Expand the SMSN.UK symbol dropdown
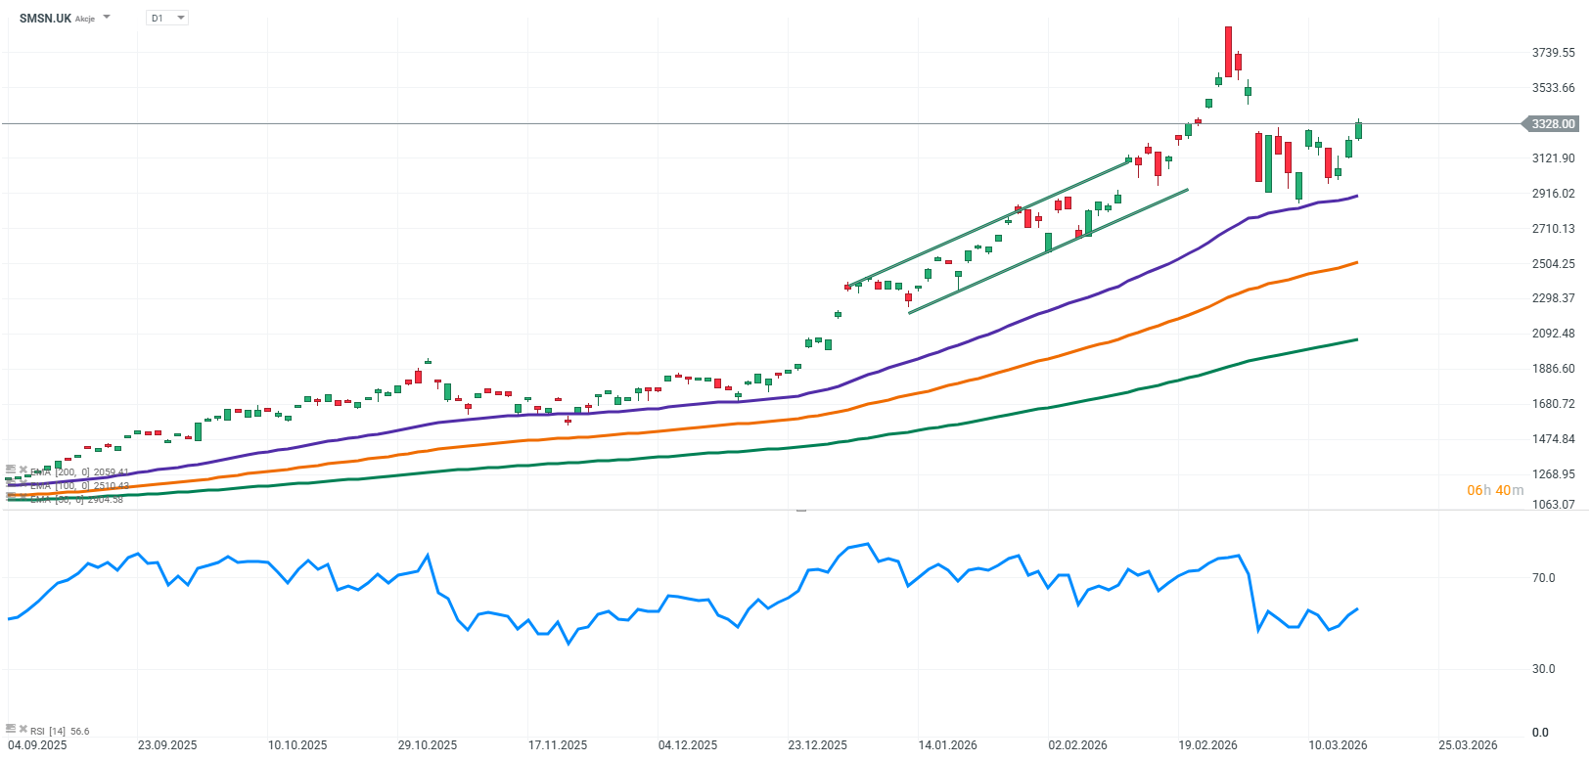 tap(107, 18)
